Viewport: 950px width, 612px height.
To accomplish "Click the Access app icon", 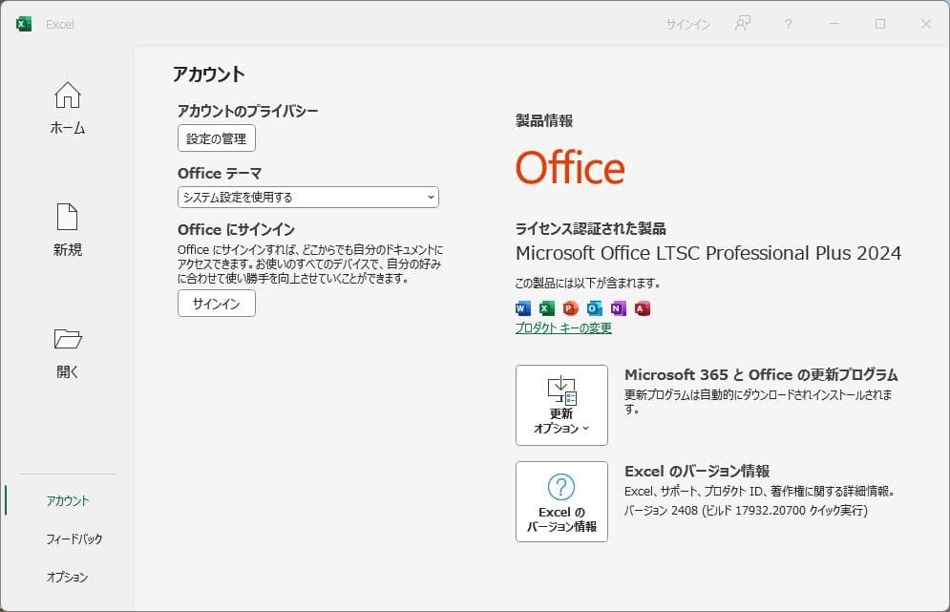I will click(x=643, y=308).
